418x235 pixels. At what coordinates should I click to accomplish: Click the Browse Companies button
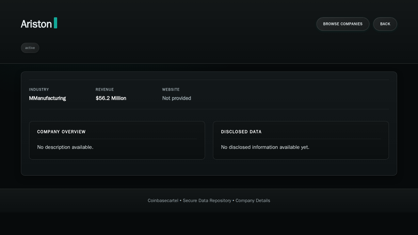(343, 24)
